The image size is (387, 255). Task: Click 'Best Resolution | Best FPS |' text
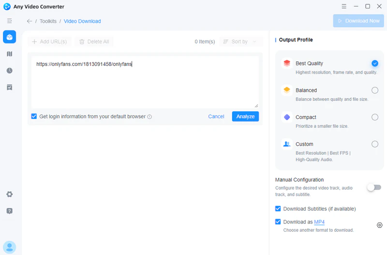click(323, 153)
